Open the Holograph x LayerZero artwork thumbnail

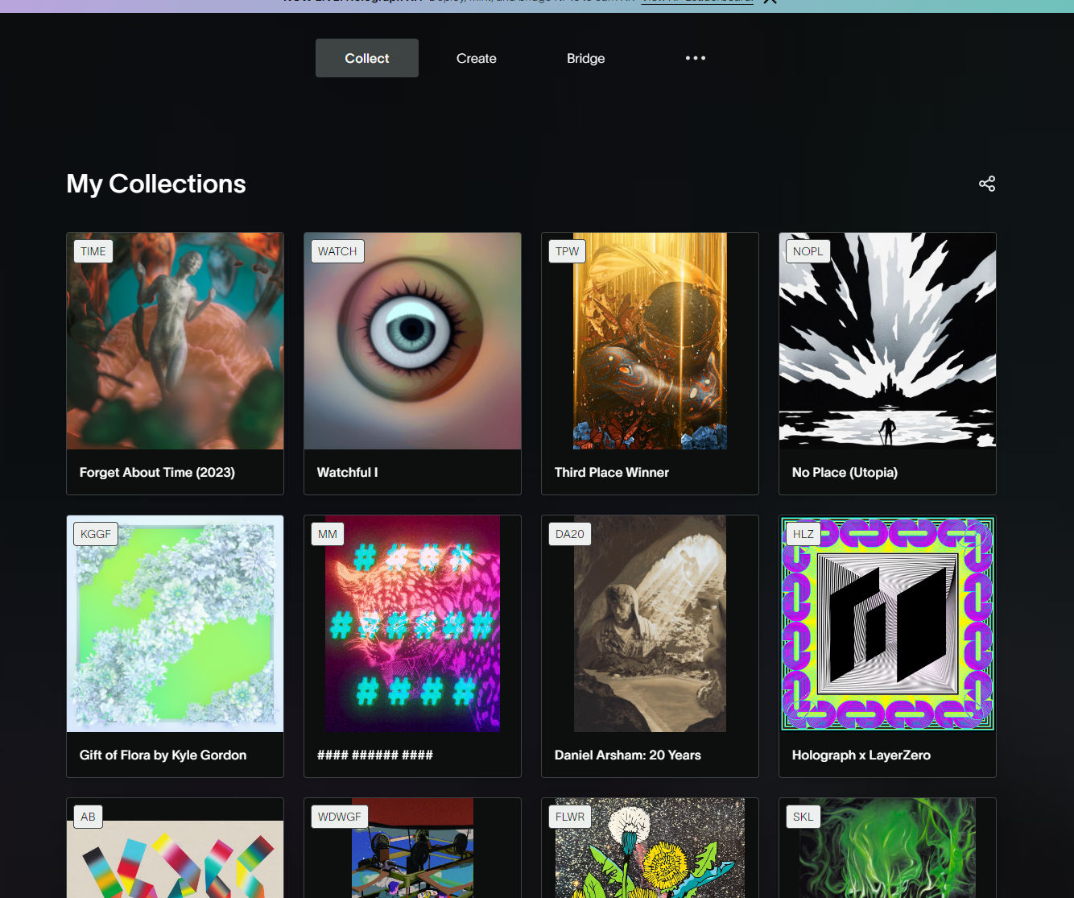(x=887, y=623)
